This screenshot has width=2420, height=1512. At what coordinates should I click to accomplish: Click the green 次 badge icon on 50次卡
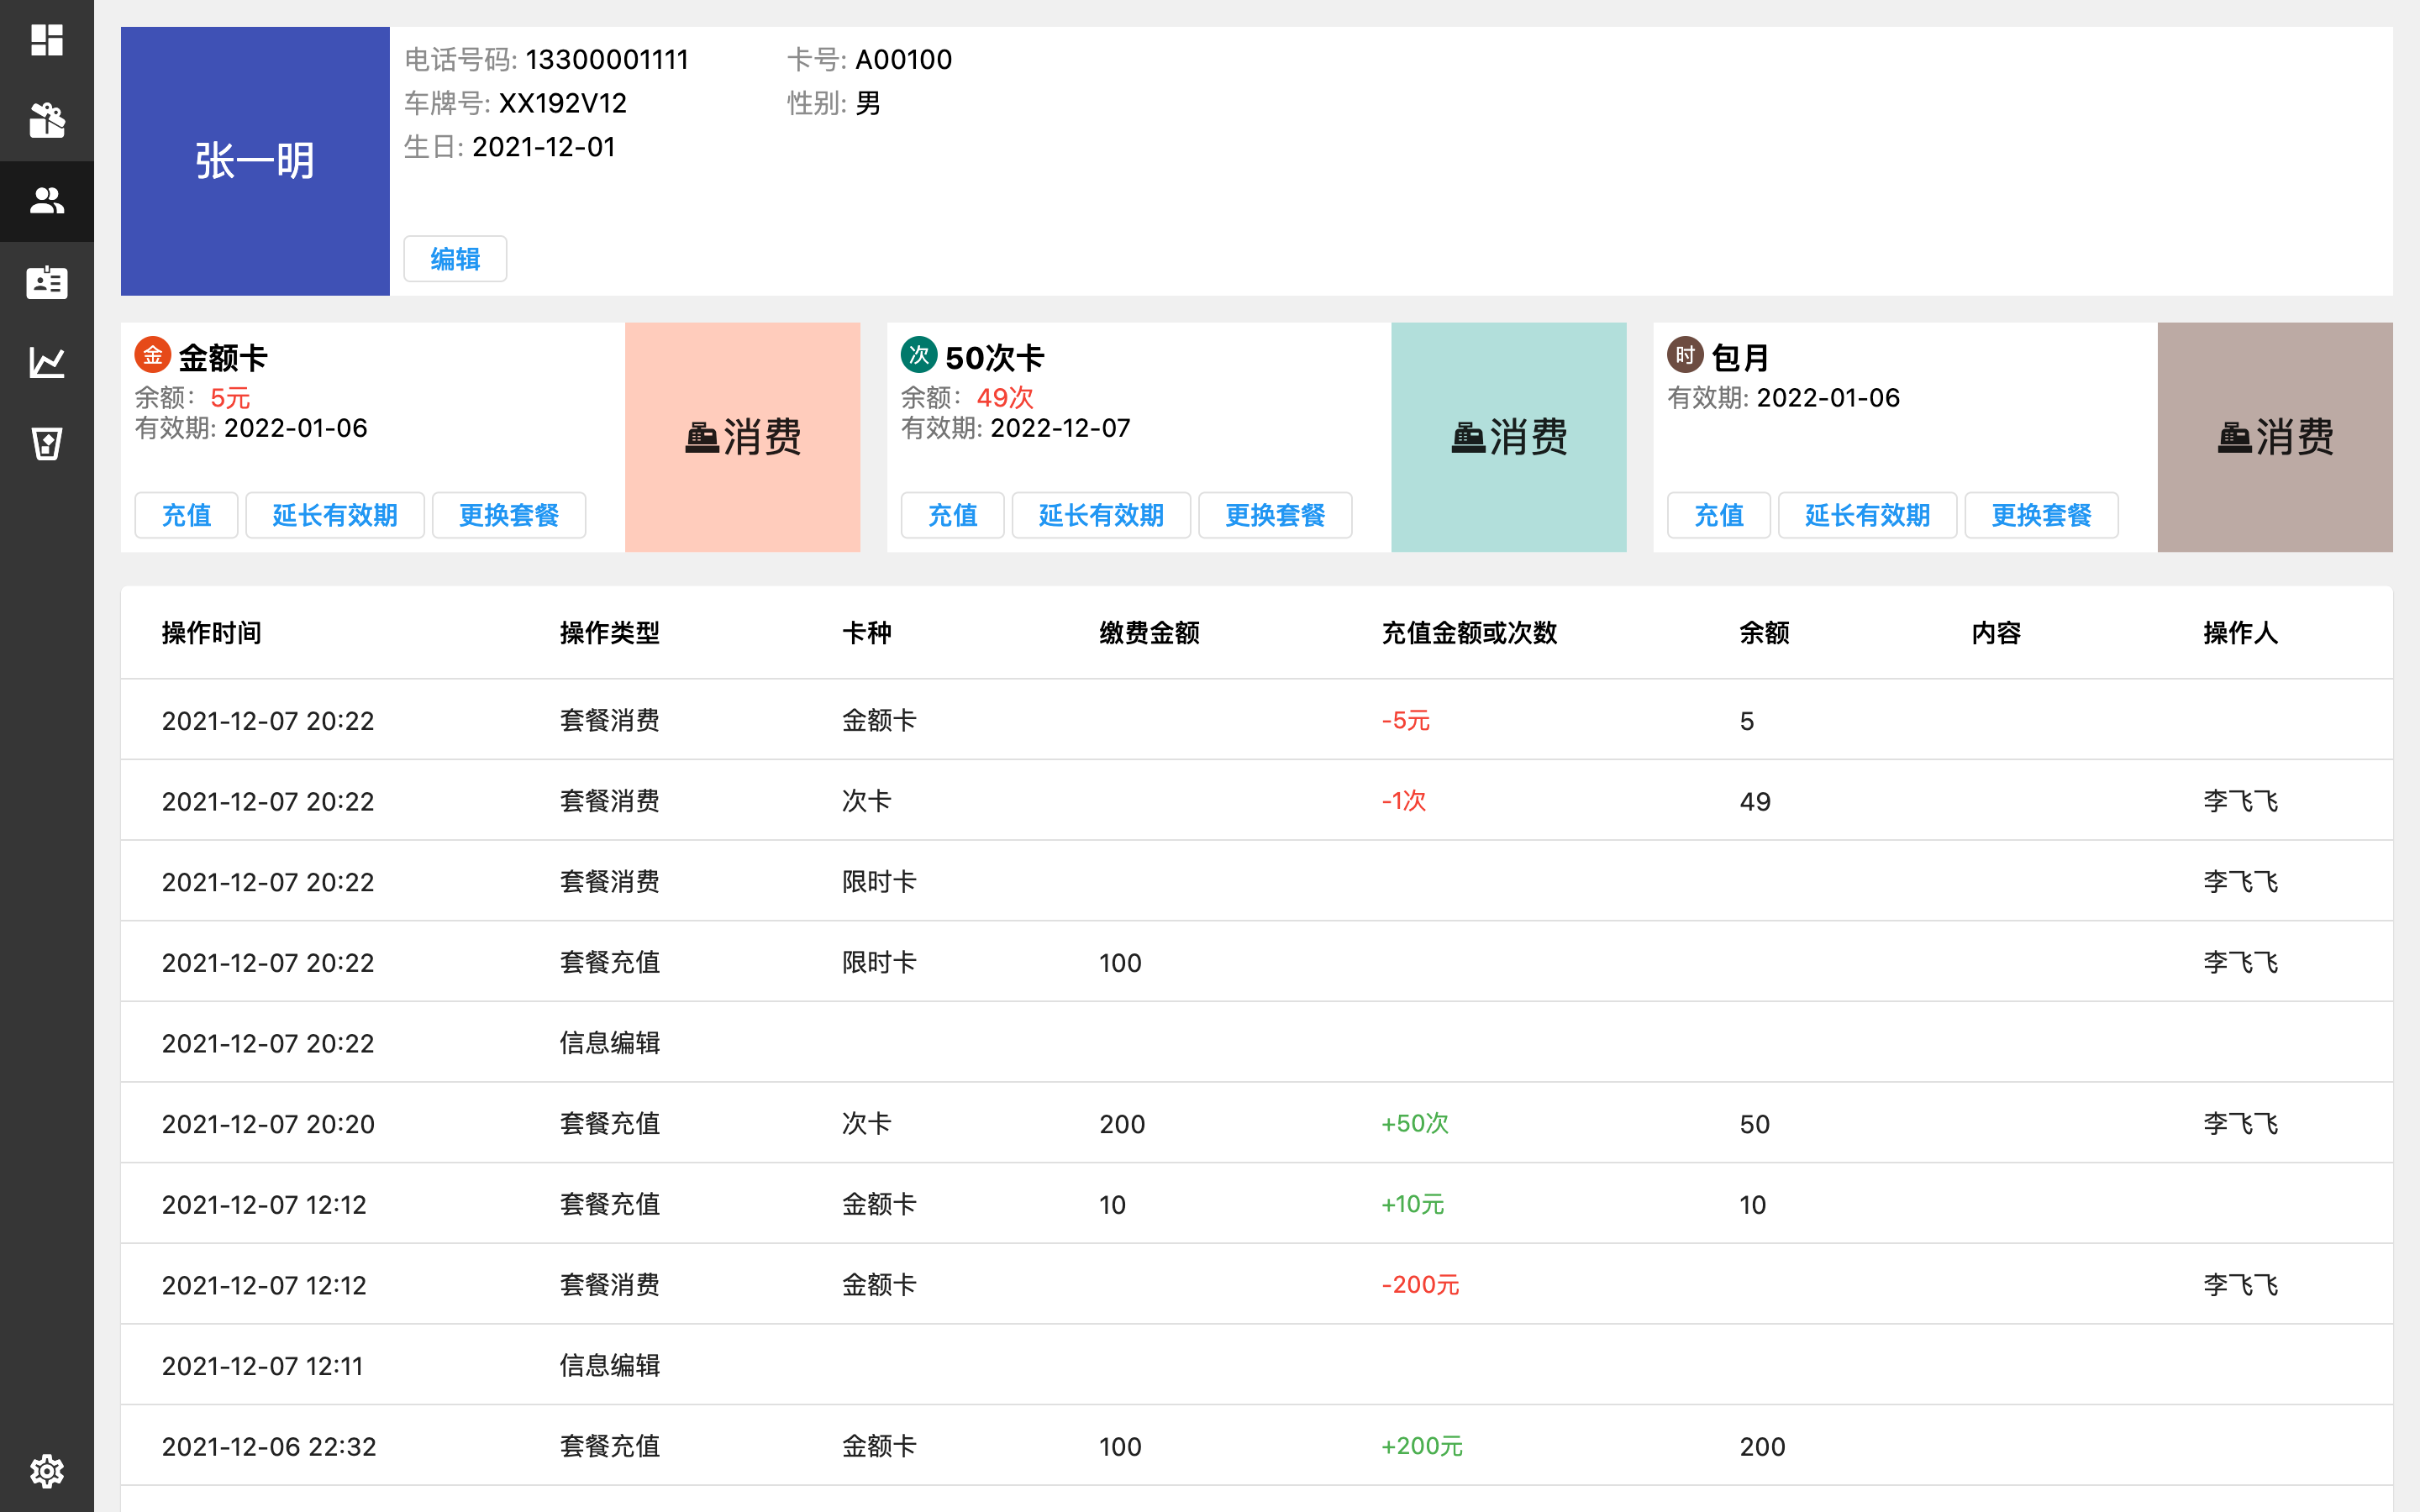pyautogui.click(x=918, y=355)
